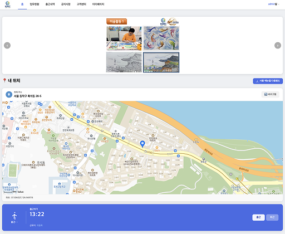285x234 pixels.
Task: Open the 공지사항 menu item
Action: pyautogui.click(x=66, y=4)
